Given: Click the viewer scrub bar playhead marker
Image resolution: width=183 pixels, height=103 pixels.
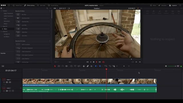Looking at the screenshot, I should [131, 59].
